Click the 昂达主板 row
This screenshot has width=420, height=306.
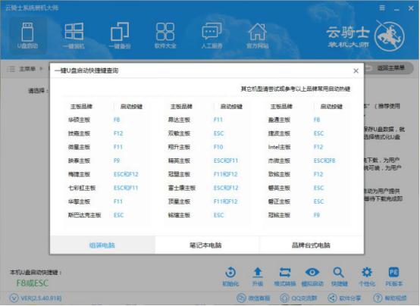coord(206,120)
